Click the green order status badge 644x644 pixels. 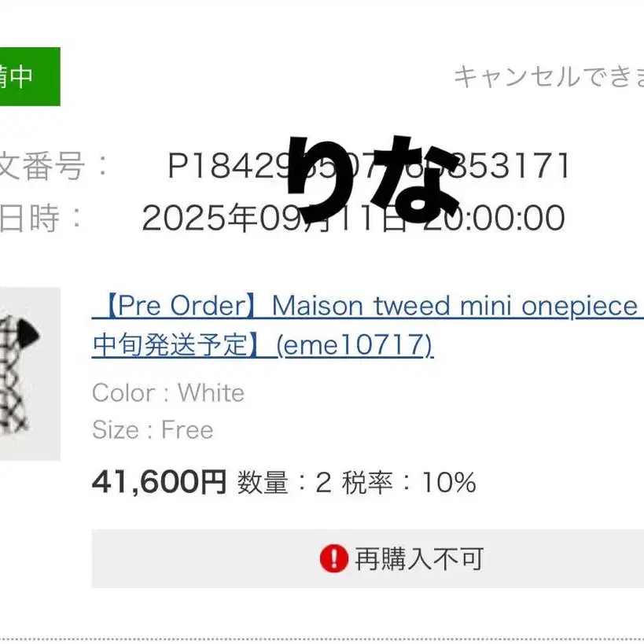tap(28, 76)
